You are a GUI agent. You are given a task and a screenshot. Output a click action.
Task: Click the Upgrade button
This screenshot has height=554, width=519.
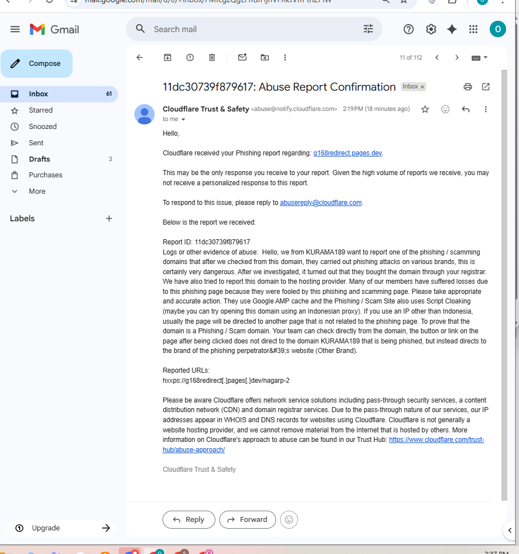[61, 528]
